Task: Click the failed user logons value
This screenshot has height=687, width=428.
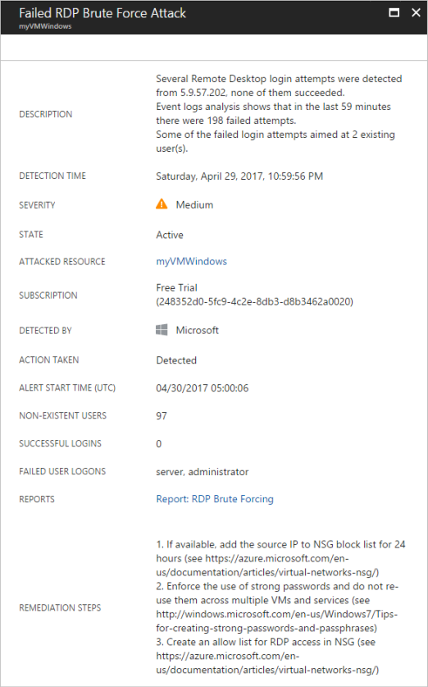Action: tap(203, 472)
